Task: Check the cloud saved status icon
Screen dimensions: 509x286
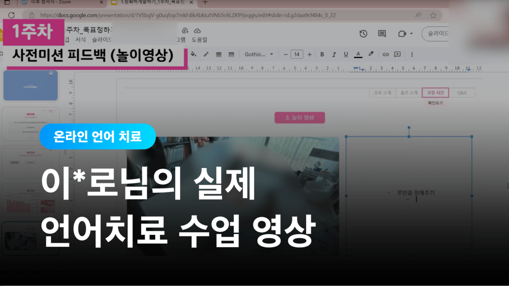Action: 197,31
